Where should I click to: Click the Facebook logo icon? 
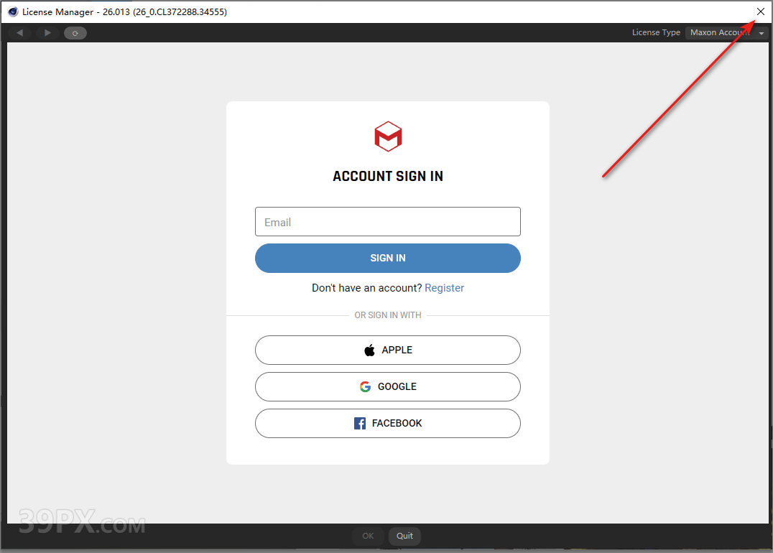click(360, 424)
